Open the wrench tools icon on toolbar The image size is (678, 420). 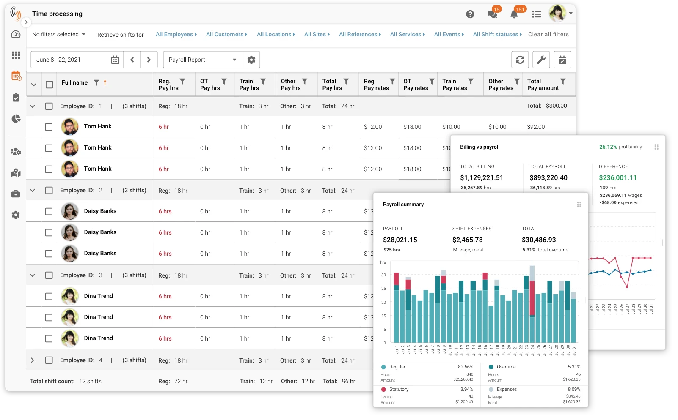pyautogui.click(x=541, y=60)
